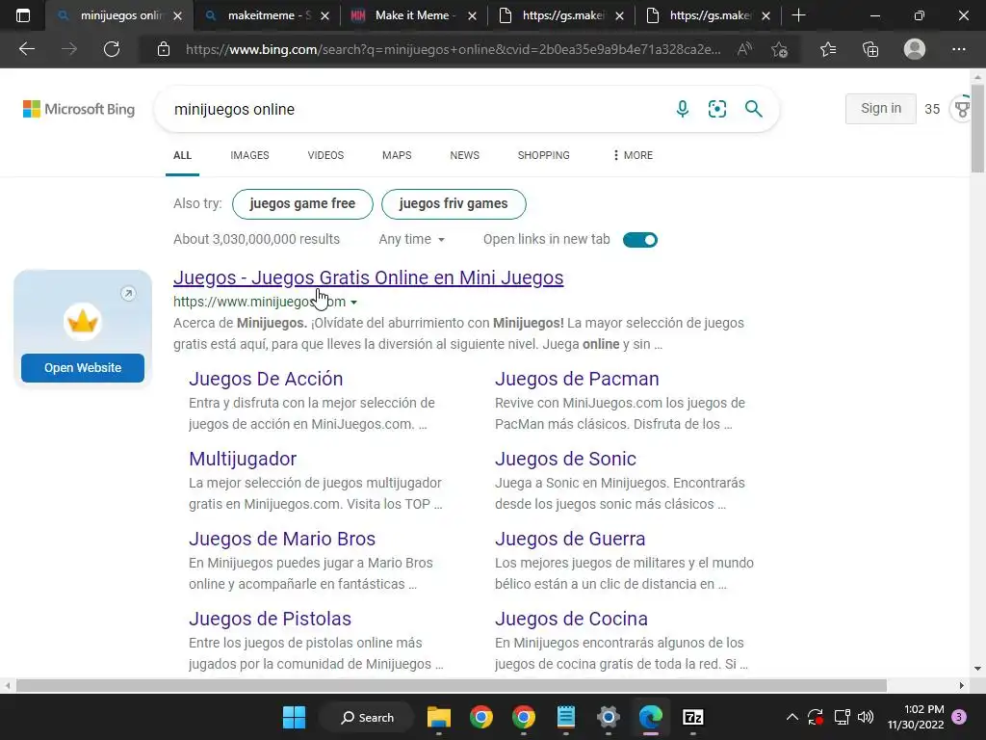Open the Windows Start menu
This screenshot has height=740, width=986.
point(294,717)
